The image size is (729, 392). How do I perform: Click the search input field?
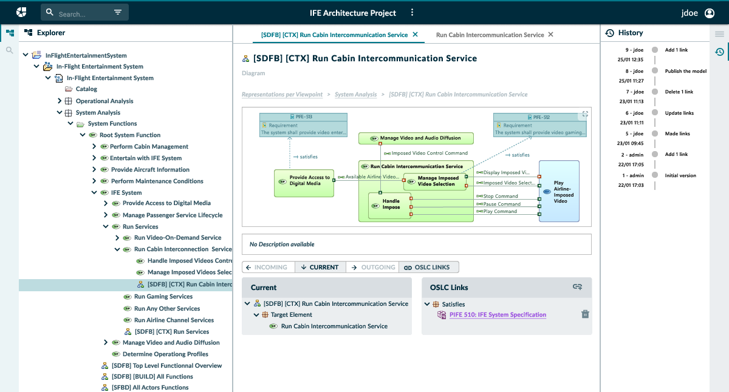pyautogui.click(x=82, y=13)
